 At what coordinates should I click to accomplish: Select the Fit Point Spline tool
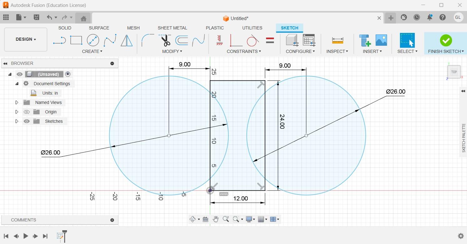pos(110,40)
